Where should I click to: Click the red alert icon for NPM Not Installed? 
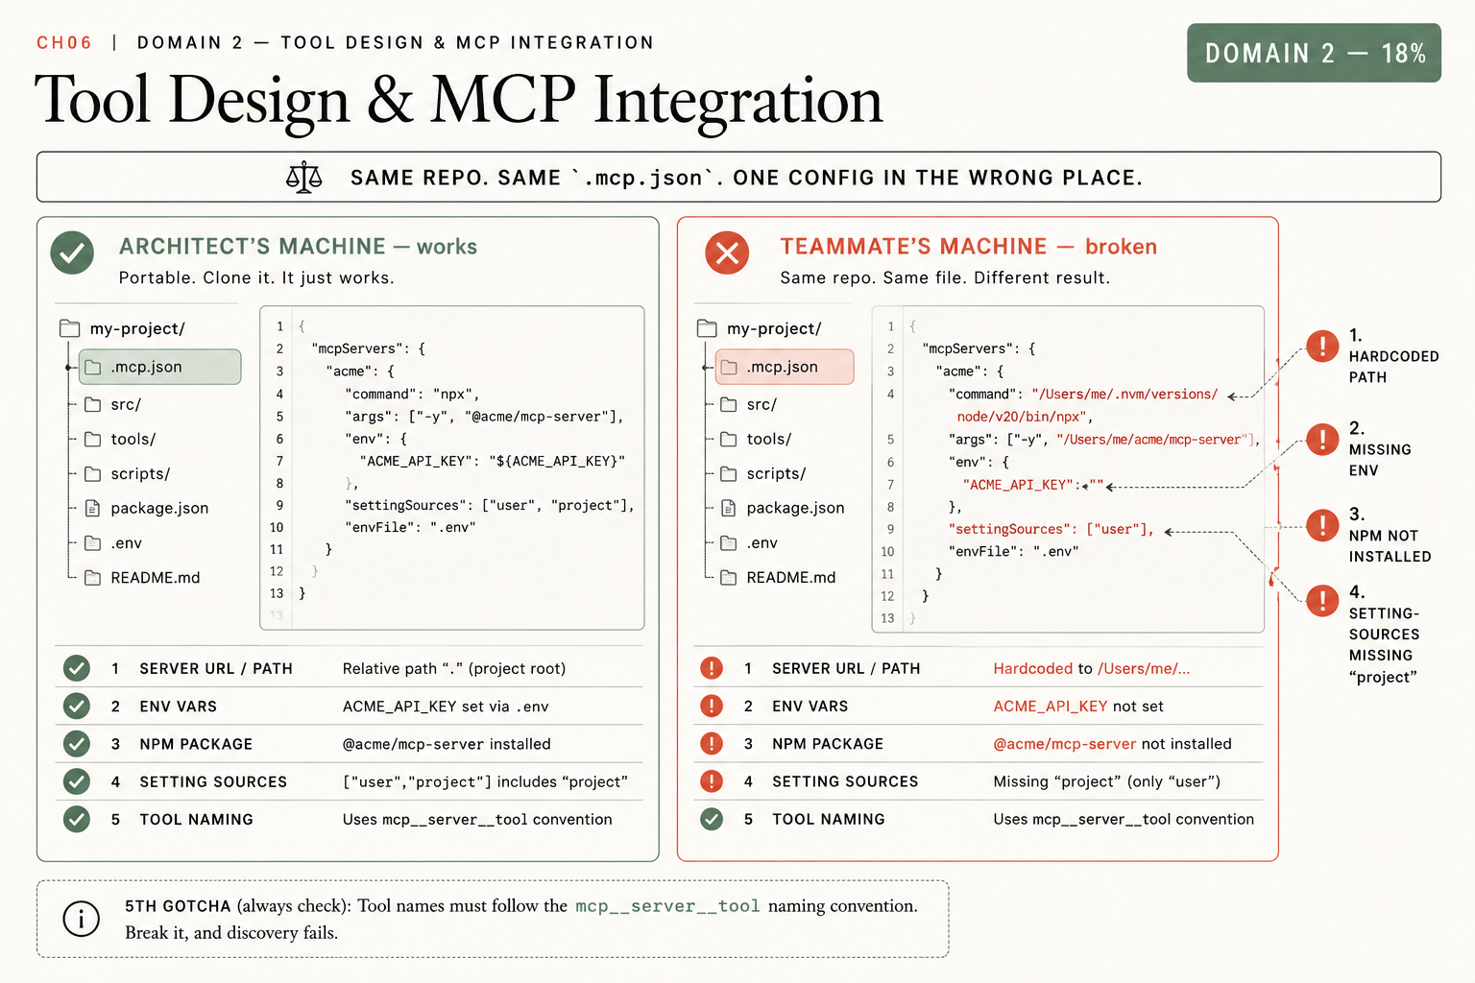tap(1322, 525)
